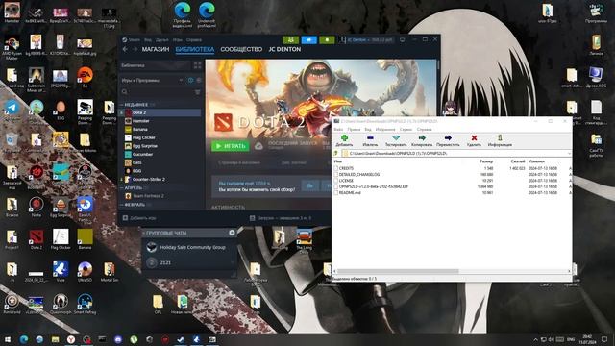This screenshot has width=615, height=346.
Task: Click Копировать toolbar button in 7-Zip
Action: (x=422, y=140)
